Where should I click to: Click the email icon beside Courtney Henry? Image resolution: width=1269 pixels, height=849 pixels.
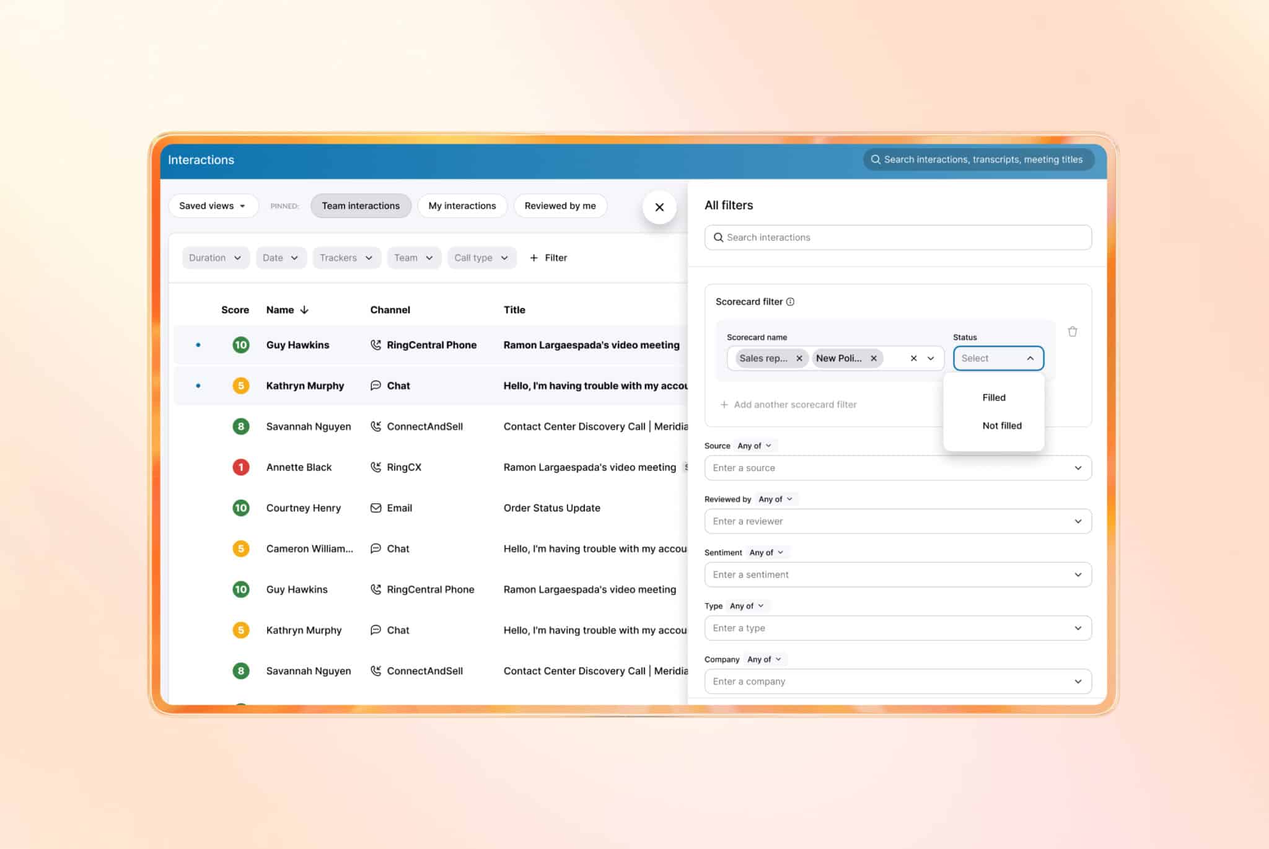pos(375,508)
